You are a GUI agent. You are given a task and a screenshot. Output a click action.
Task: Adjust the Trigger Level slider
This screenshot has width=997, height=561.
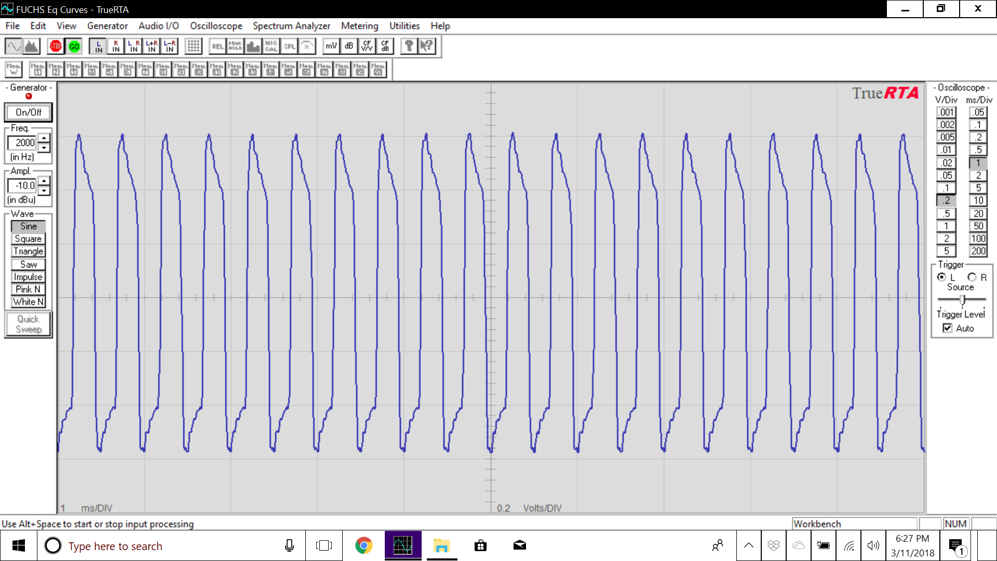point(962,300)
